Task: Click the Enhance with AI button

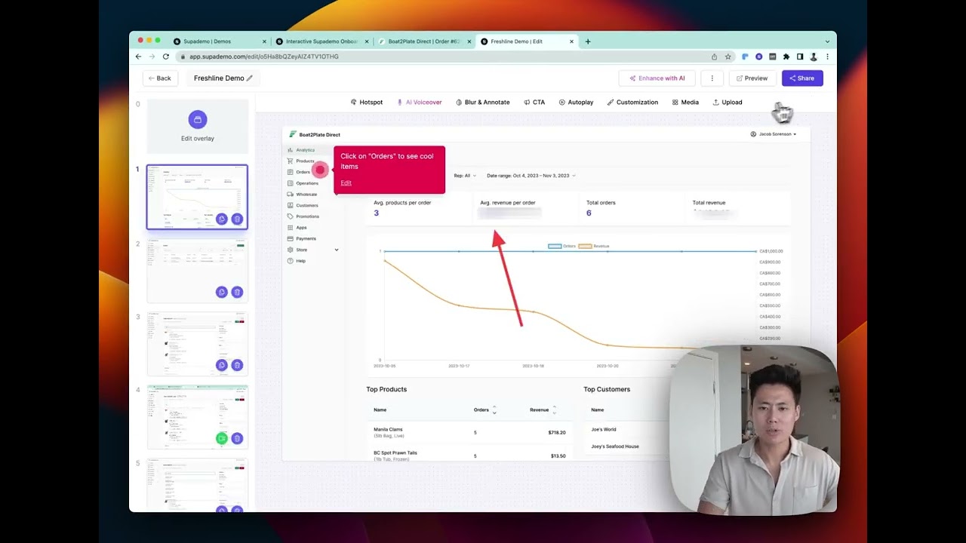Action: 657,78
